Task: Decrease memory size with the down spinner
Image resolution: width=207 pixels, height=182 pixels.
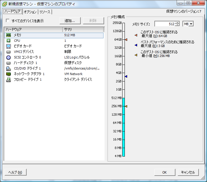Action: (x=178, y=25)
